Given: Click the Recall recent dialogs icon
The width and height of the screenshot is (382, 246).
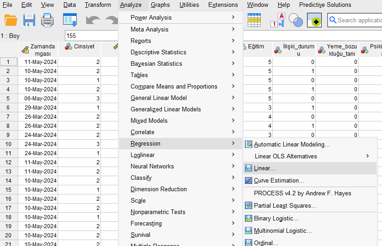Looking at the screenshot, I should (70, 20).
